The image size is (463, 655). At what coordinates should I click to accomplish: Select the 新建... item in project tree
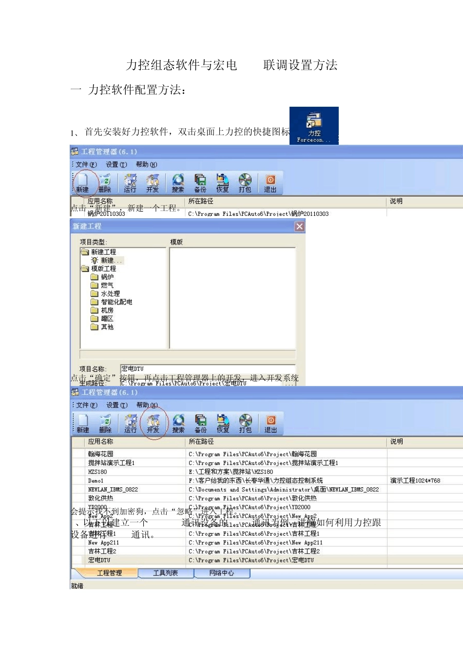107,260
